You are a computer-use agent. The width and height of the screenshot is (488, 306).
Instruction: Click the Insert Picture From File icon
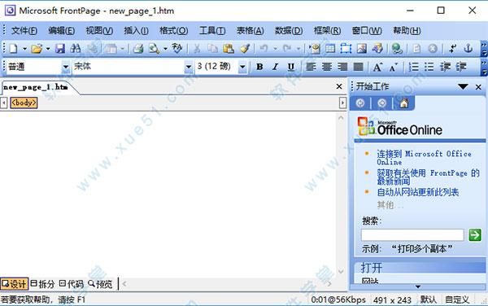(362, 49)
